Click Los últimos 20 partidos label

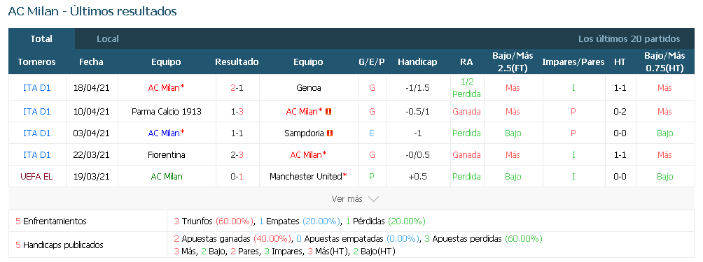coord(629,39)
